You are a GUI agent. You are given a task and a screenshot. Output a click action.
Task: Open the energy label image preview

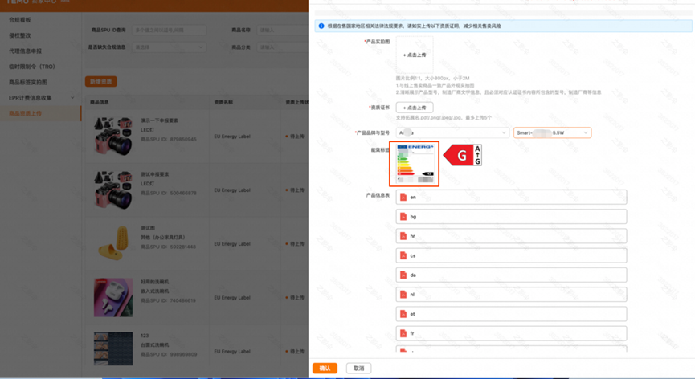[x=414, y=164]
